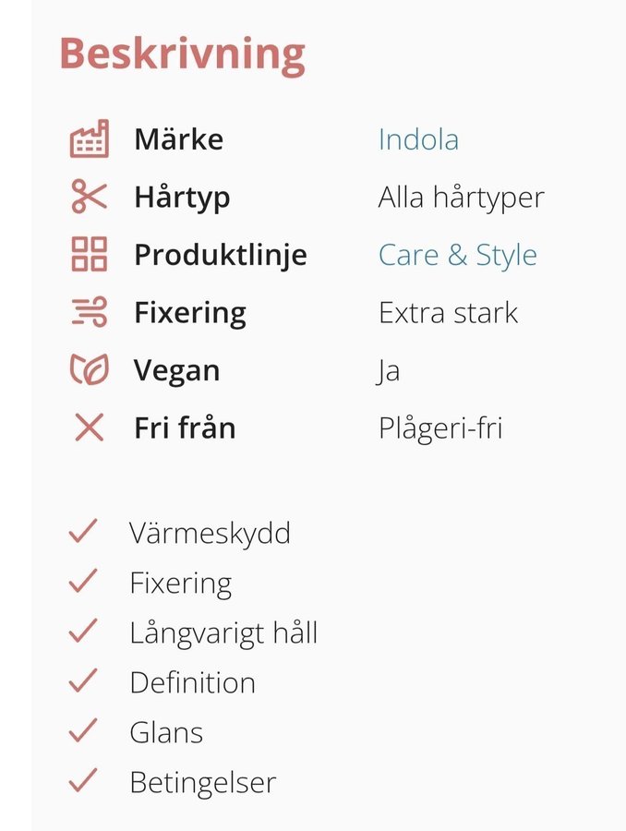Click the factory icon beside Märke
The height and width of the screenshot is (831, 626).
pos(90,139)
